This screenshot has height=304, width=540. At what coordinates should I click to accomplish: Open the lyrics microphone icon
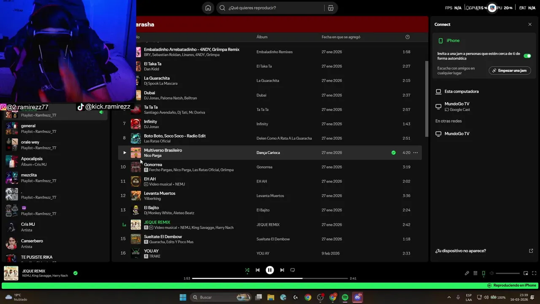coord(467,273)
